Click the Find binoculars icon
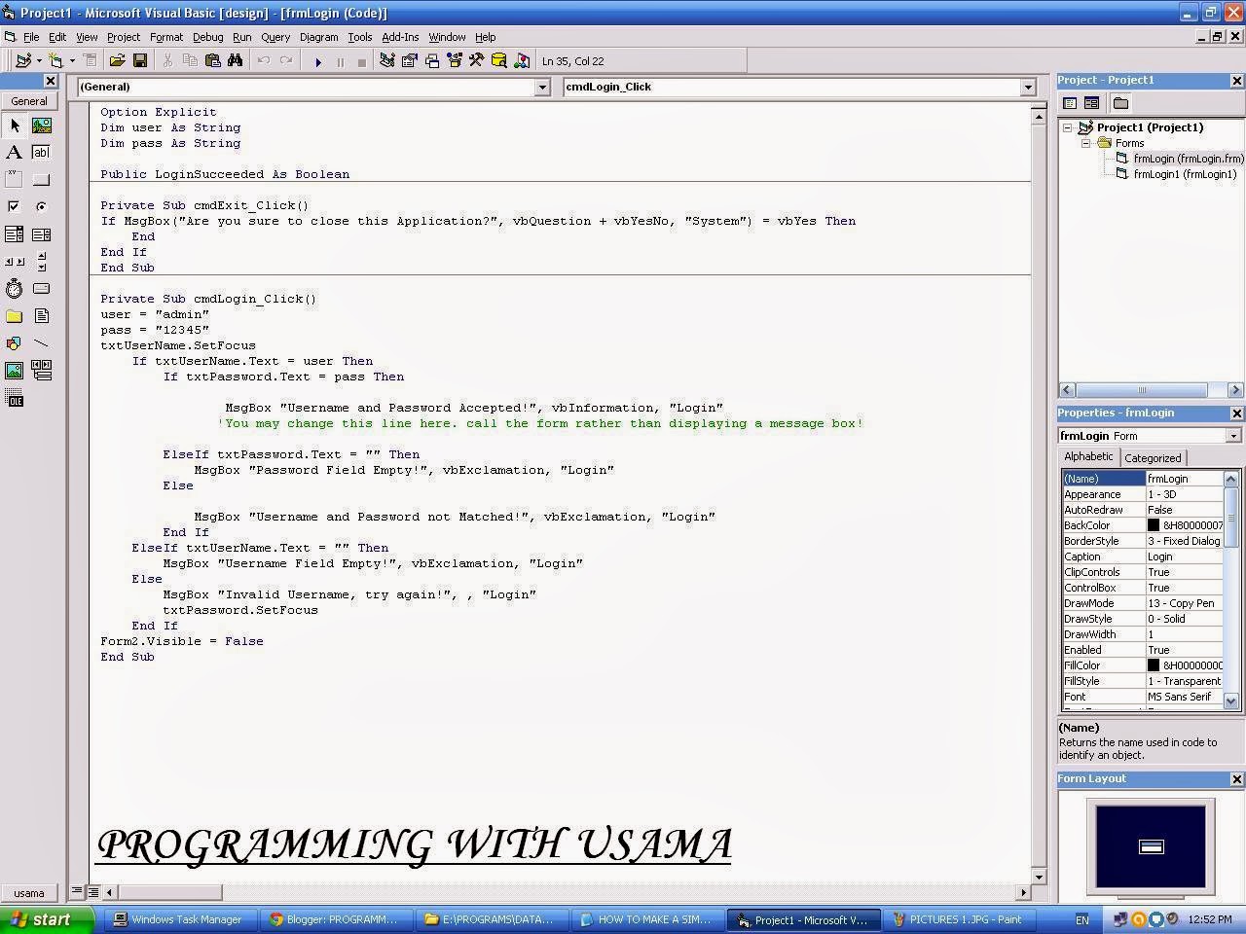The width and height of the screenshot is (1246, 934). click(235, 61)
